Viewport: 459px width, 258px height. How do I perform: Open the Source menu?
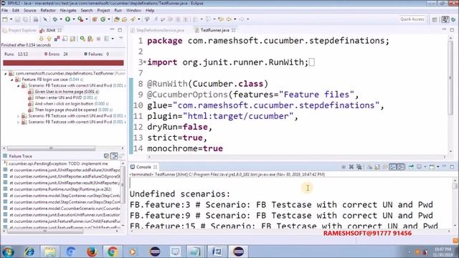tap(30, 10)
